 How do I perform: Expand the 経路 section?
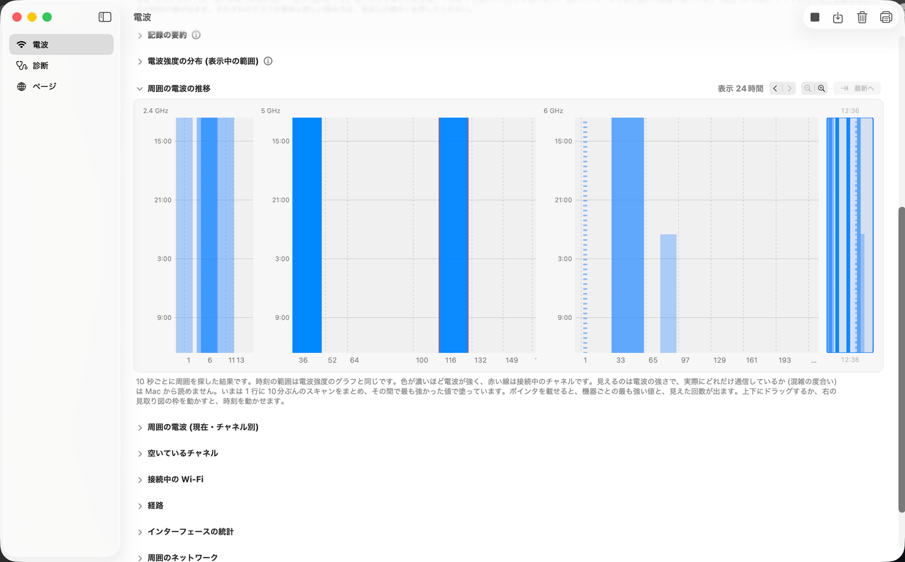pos(140,506)
